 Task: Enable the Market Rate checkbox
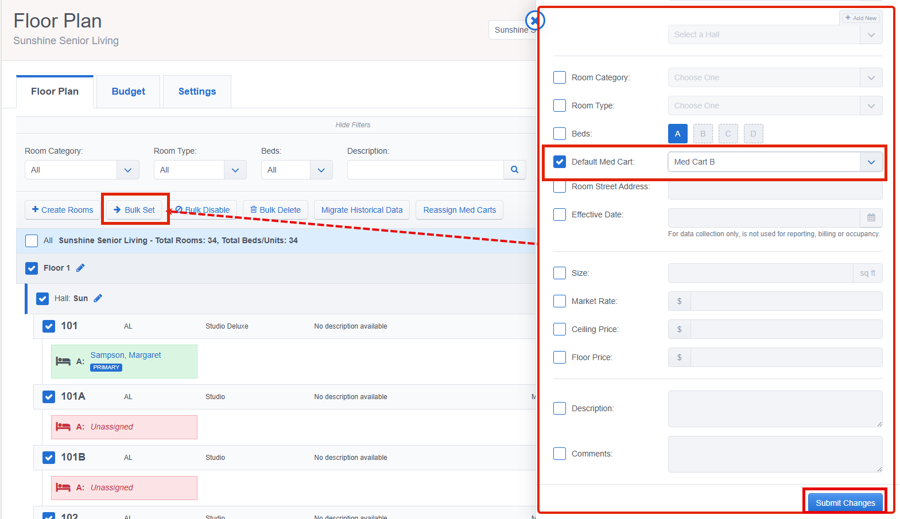pos(560,301)
